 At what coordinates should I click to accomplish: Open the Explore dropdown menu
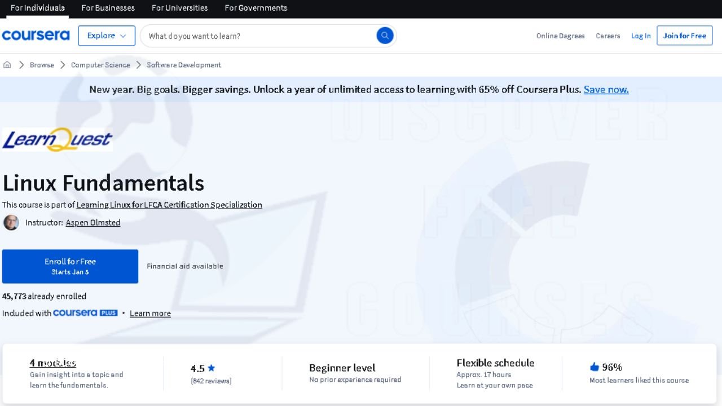(x=107, y=36)
